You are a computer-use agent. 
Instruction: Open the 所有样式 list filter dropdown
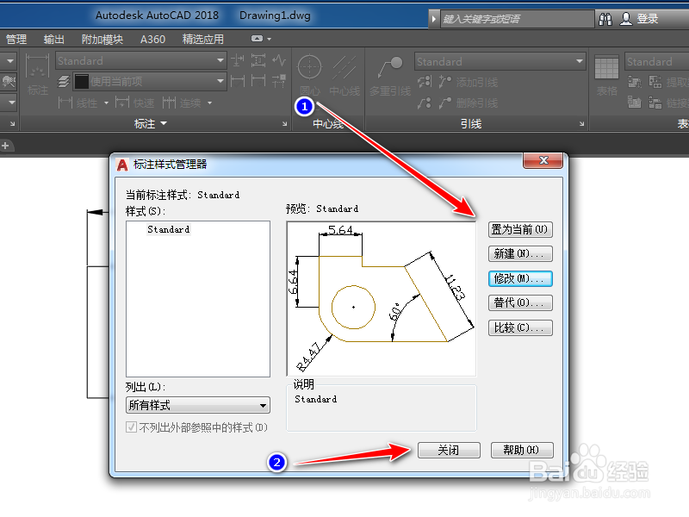pos(198,405)
